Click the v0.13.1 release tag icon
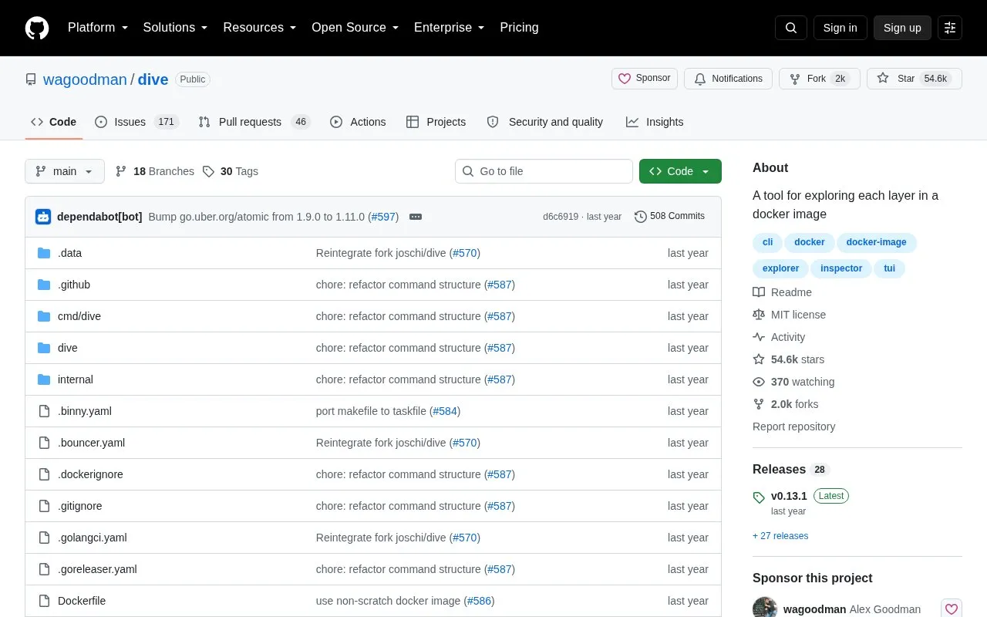Image resolution: width=987 pixels, height=617 pixels. 759,497
